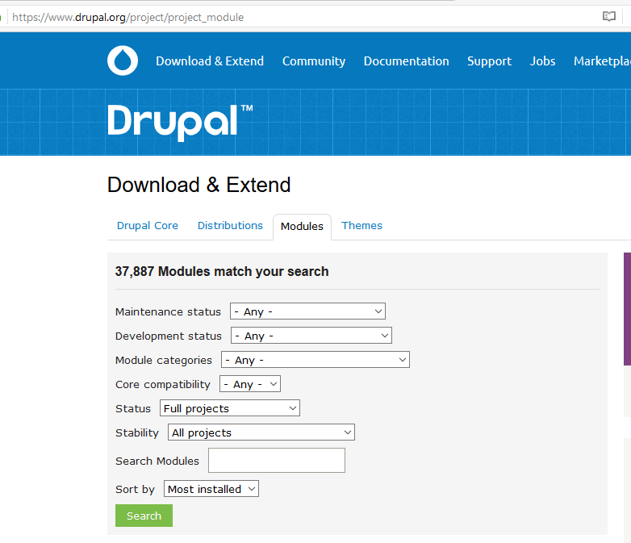The image size is (631, 543).
Task: Open Sort by dropdown showing Most installed
Action: (211, 489)
